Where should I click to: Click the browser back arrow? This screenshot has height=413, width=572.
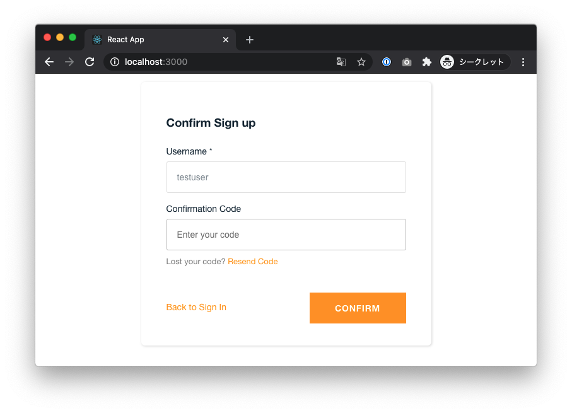(x=49, y=62)
